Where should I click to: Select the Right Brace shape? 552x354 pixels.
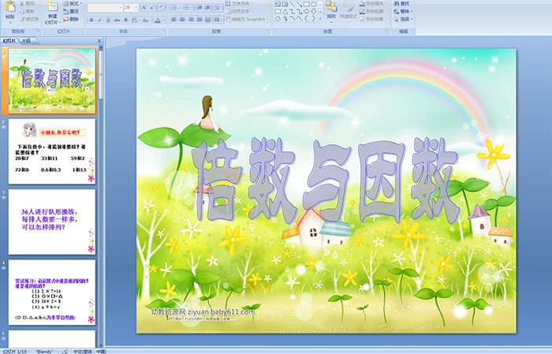coord(313,19)
